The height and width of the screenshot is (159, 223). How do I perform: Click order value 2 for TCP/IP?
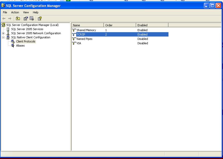click(x=106, y=34)
